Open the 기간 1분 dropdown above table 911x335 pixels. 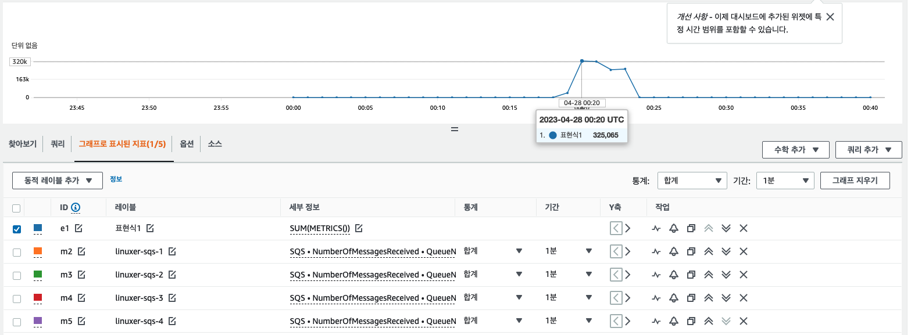785,181
